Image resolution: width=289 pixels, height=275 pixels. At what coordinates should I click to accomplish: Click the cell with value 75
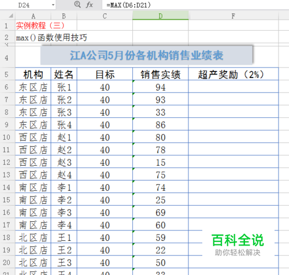tap(161, 174)
